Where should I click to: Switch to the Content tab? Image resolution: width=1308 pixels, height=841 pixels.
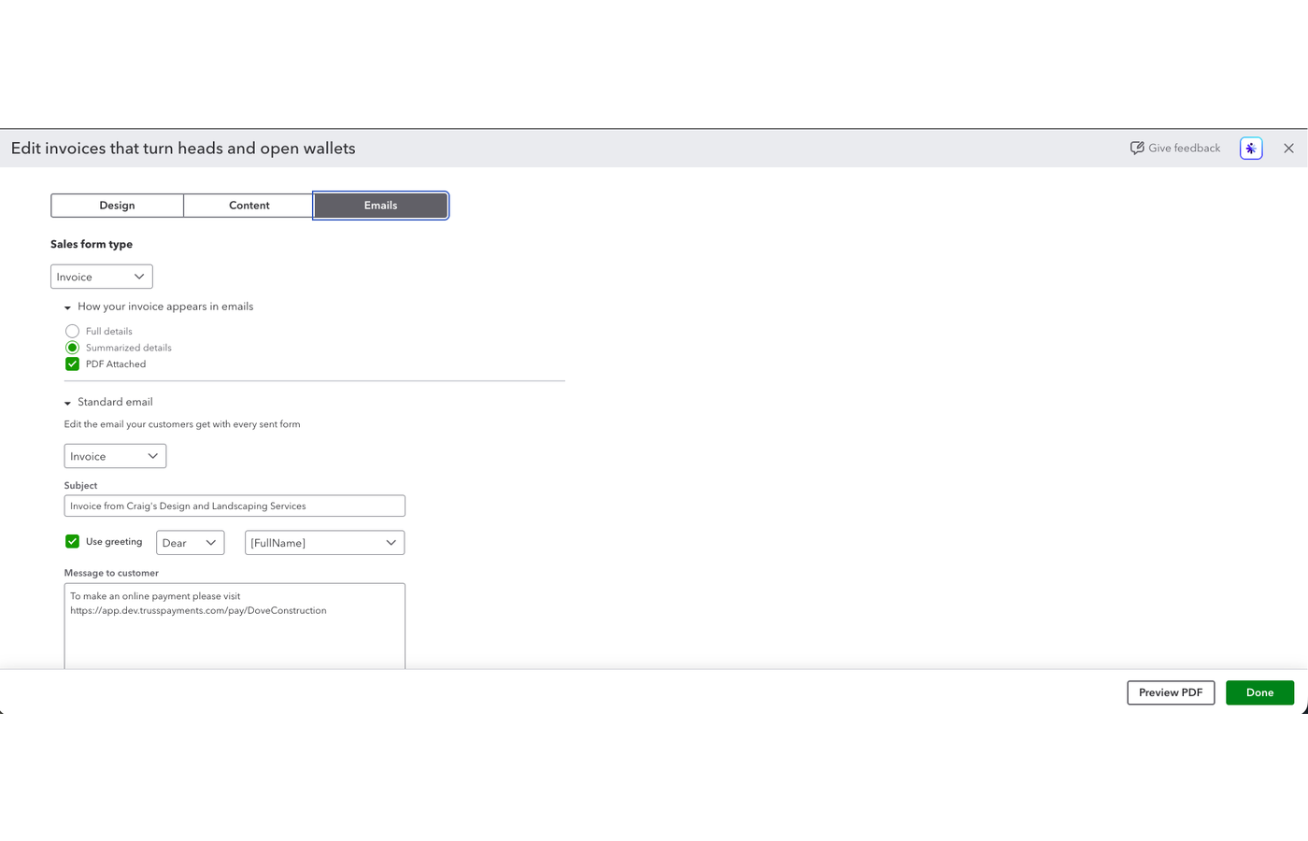(249, 206)
